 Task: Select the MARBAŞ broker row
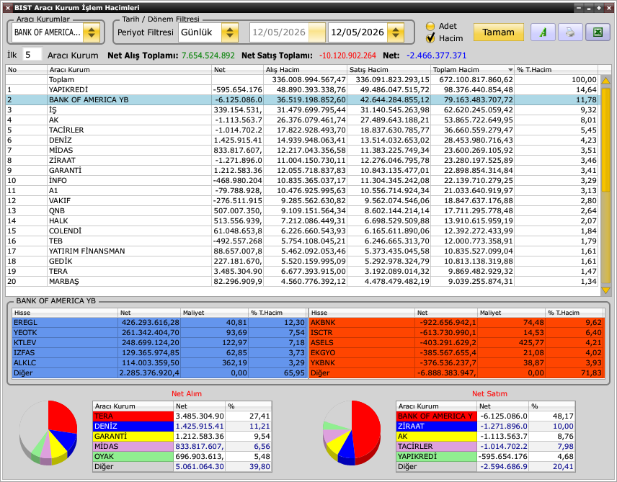click(302, 281)
